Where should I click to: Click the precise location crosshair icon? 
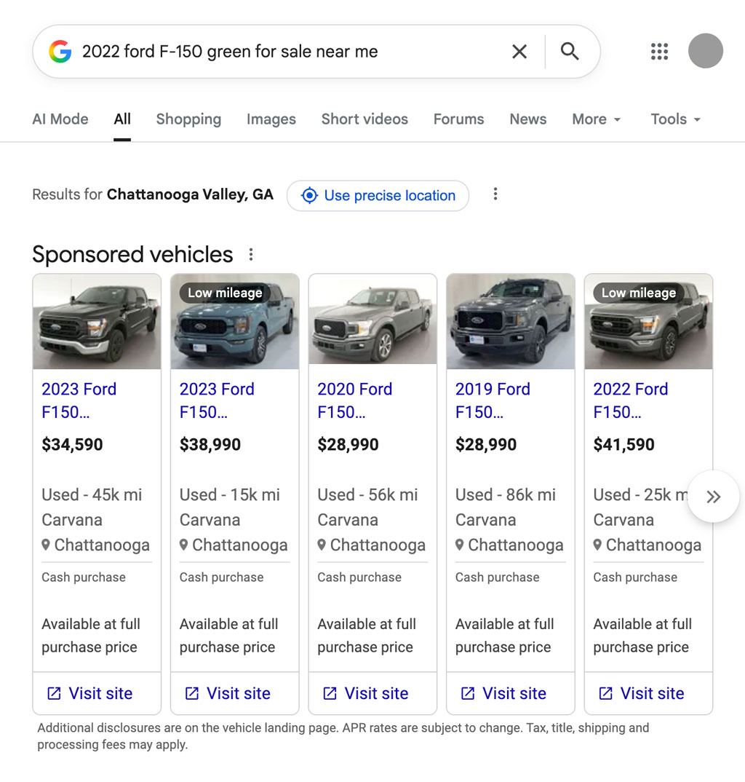(x=309, y=195)
